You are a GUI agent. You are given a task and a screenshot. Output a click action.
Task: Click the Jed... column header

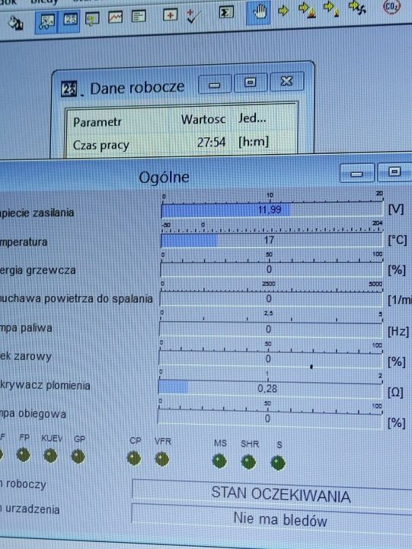pyautogui.click(x=252, y=118)
